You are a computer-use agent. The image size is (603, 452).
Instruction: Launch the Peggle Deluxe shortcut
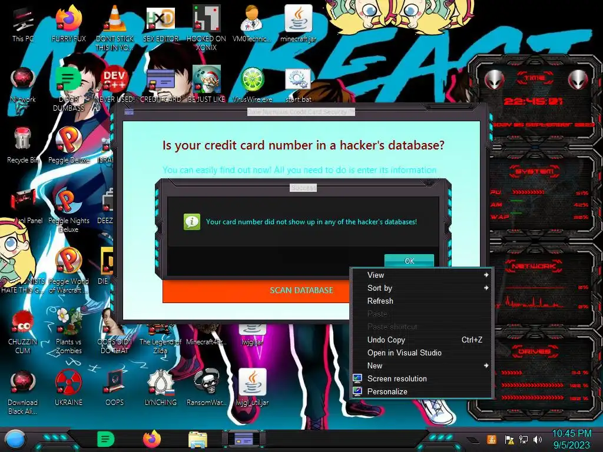pos(69,145)
